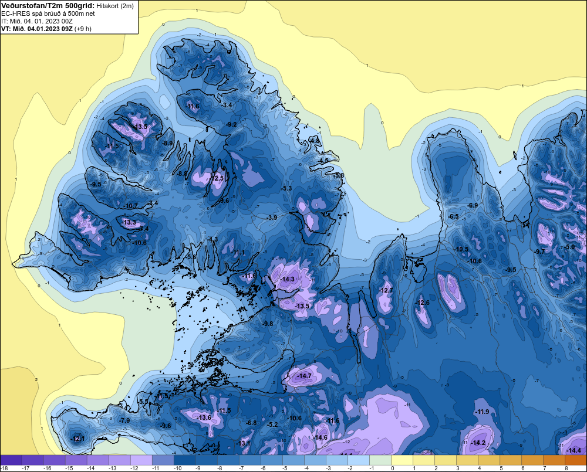The width and height of the screenshot is (587, 472).
Task: Click the -5.8 temperature value
Action: pos(339,175)
